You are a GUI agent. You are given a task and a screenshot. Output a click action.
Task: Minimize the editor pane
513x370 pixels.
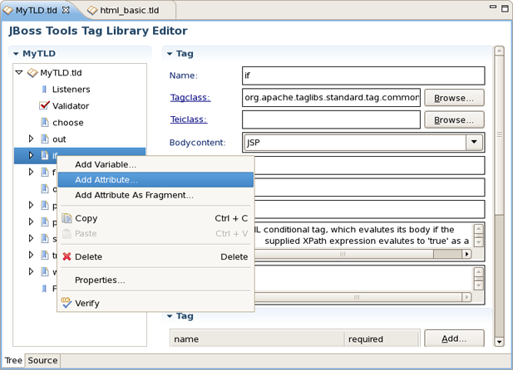(493, 7)
